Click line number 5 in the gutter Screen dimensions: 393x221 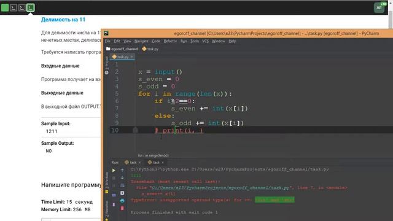pos(117,94)
